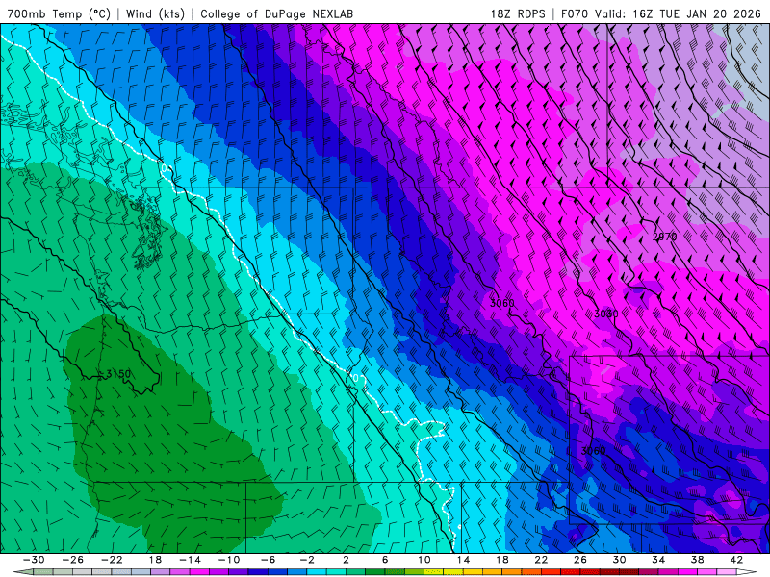The width and height of the screenshot is (770, 577).
Task: Click the 30 color scale label
Action: pos(619,560)
